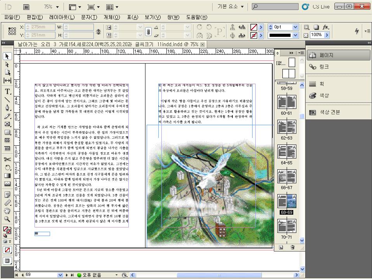This screenshot has height=279, width=372.
Task: Open the zoom level 75% dropdown
Action: click(57, 7)
